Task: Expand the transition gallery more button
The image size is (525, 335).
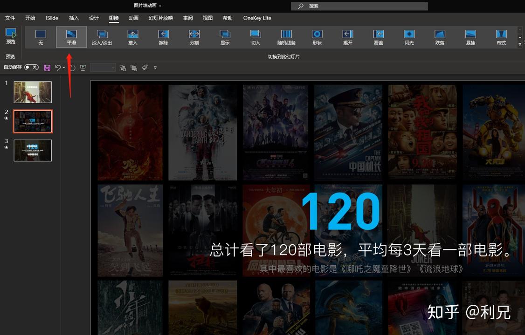Action: [520, 44]
